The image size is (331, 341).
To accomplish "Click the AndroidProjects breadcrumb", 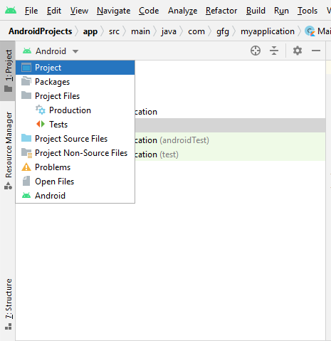I will point(41,31).
